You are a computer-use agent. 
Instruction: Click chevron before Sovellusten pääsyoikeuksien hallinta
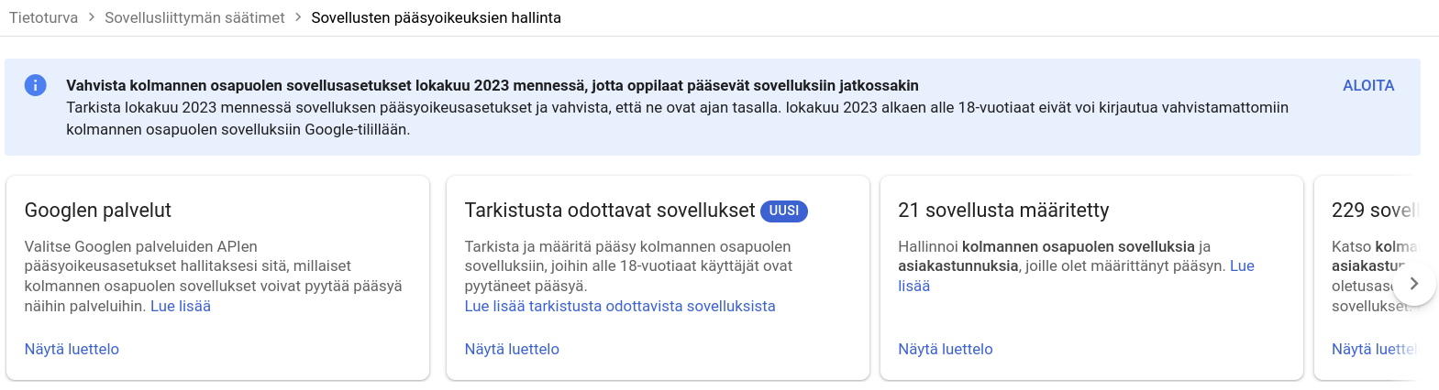[x=298, y=17]
